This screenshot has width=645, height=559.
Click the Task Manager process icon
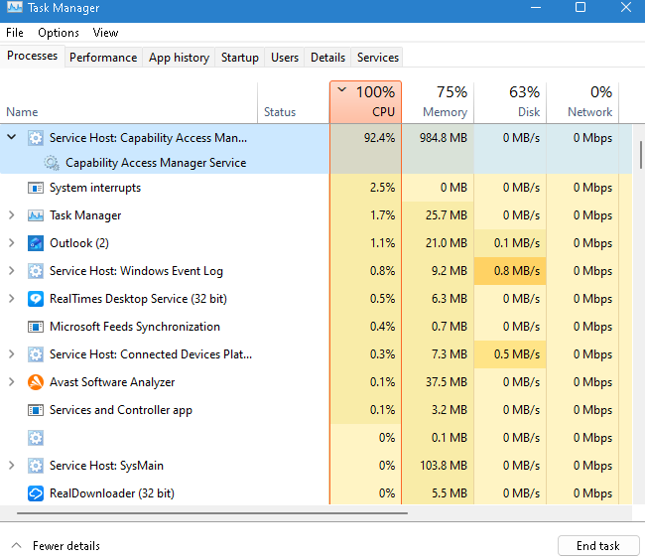(36, 215)
